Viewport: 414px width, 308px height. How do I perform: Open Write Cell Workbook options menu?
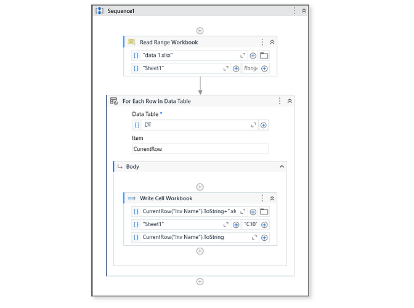point(262,198)
